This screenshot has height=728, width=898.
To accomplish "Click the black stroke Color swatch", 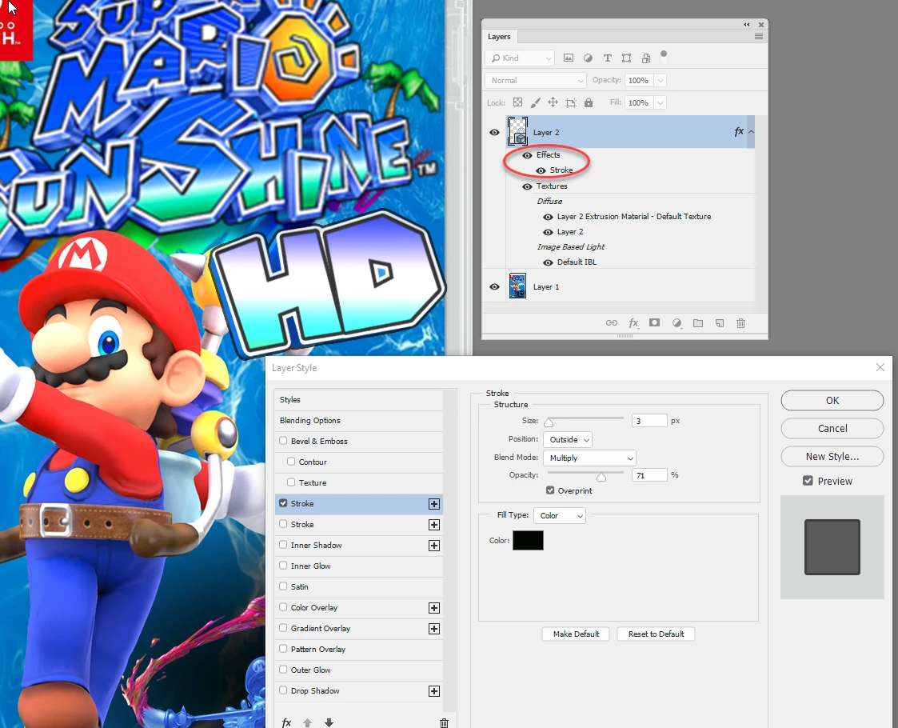I will (x=528, y=540).
